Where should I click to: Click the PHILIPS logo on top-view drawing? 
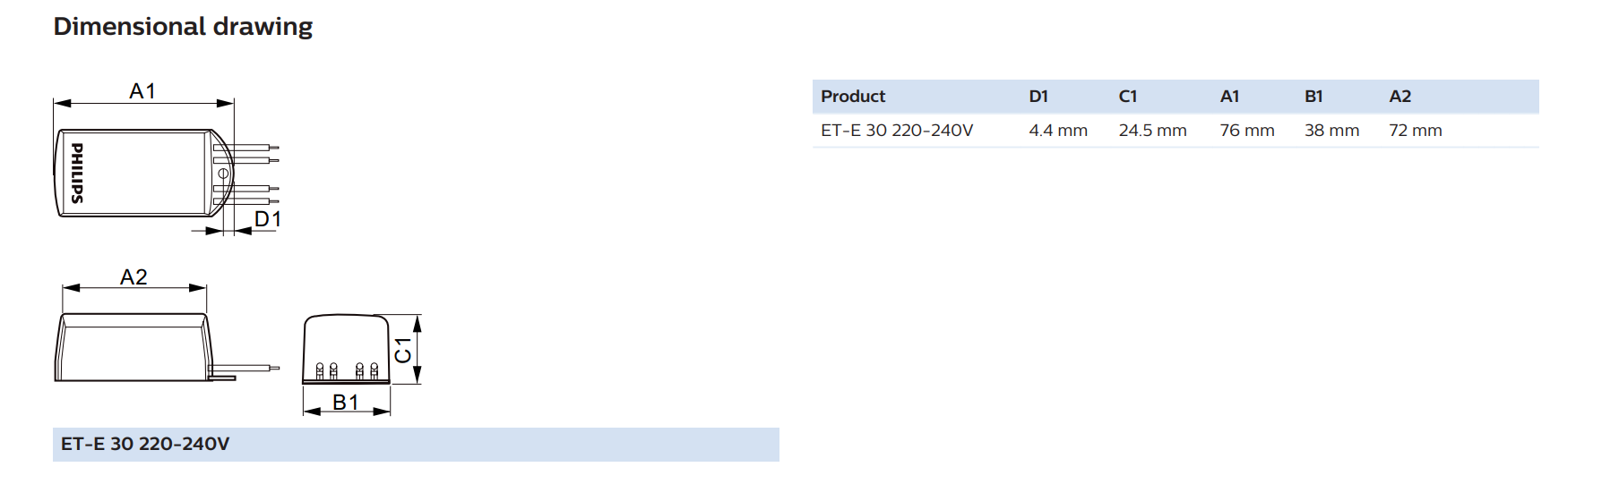point(78,173)
